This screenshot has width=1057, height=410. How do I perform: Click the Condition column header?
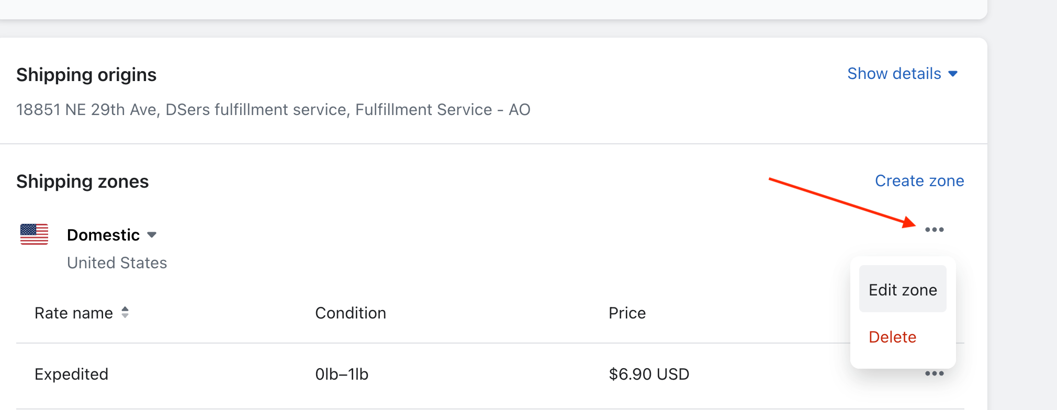[x=351, y=313]
